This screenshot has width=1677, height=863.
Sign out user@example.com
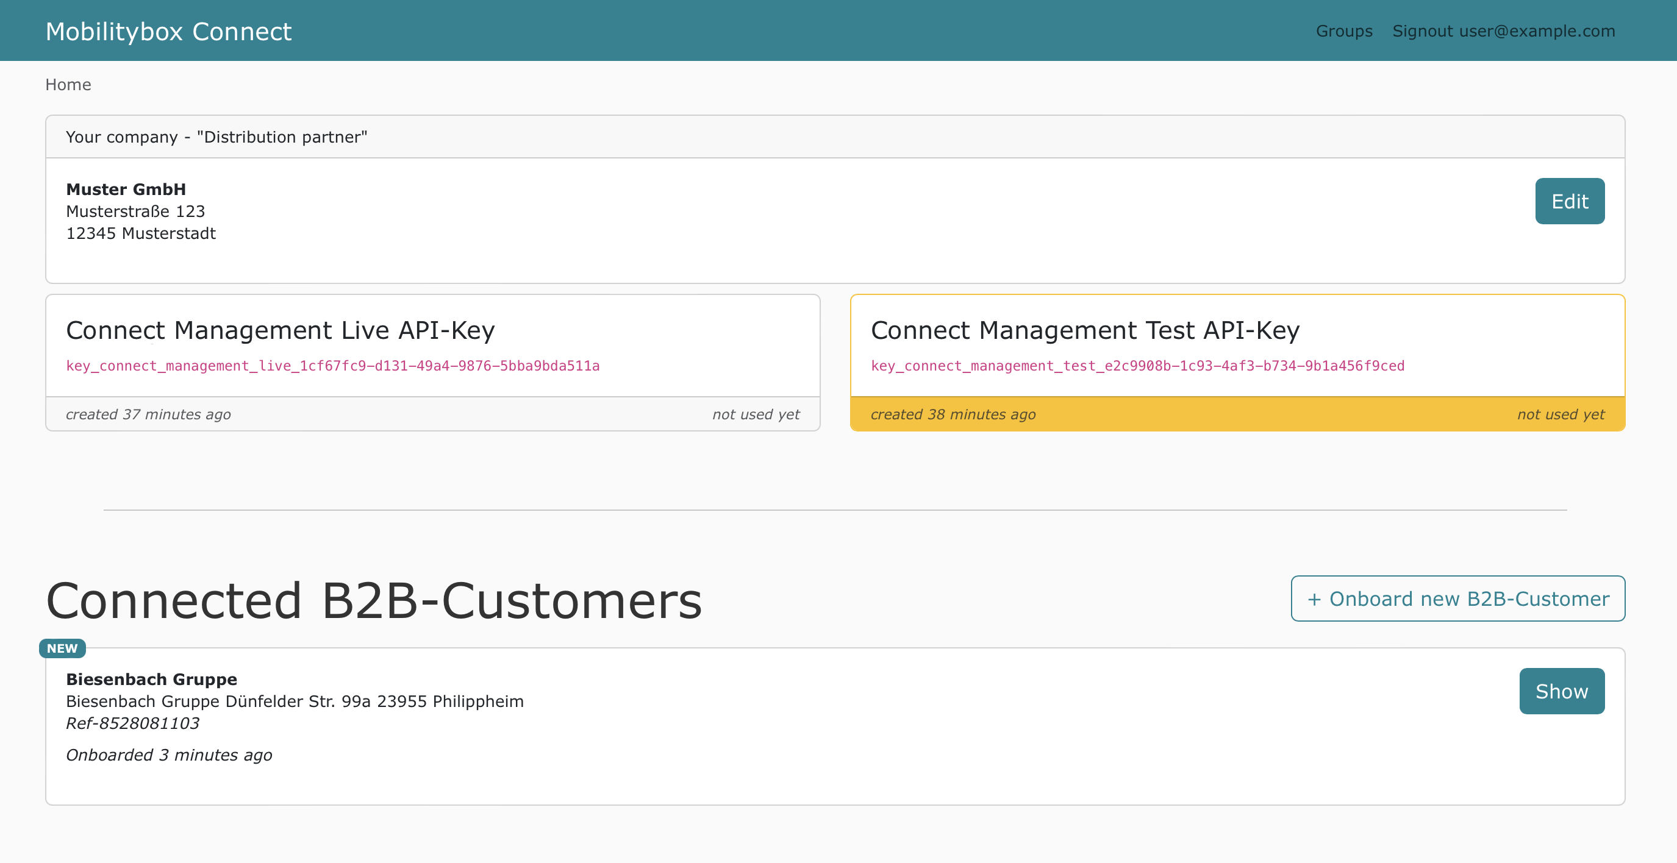pyautogui.click(x=1504, y=31)
